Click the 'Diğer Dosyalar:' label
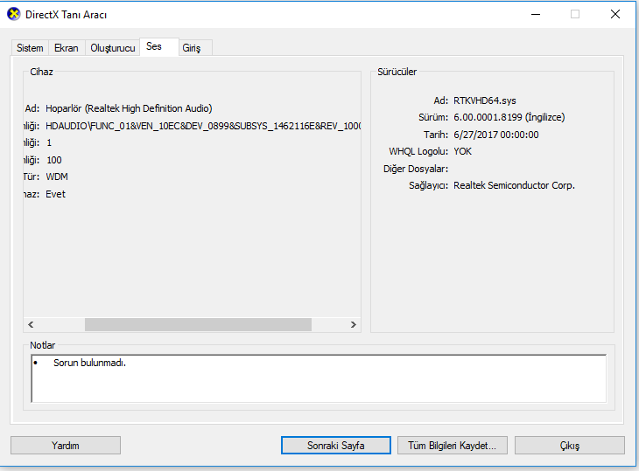This screenshot has width=639, height=471. click(416, 169)
